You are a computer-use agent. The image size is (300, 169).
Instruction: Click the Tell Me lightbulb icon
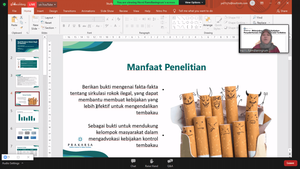(x=175, y=11)
